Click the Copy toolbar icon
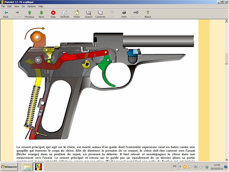Screen dimensions: 229x172 click(112, 14)
